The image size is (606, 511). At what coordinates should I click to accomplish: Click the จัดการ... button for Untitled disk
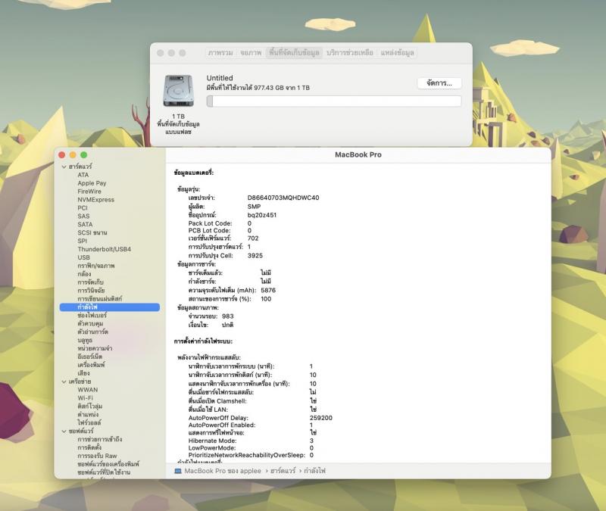pyautogui.click(x=439, y=83)
